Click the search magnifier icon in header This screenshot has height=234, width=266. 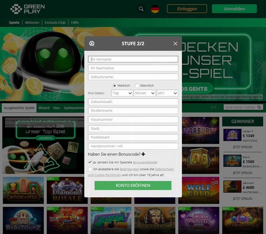coord(141,9)
